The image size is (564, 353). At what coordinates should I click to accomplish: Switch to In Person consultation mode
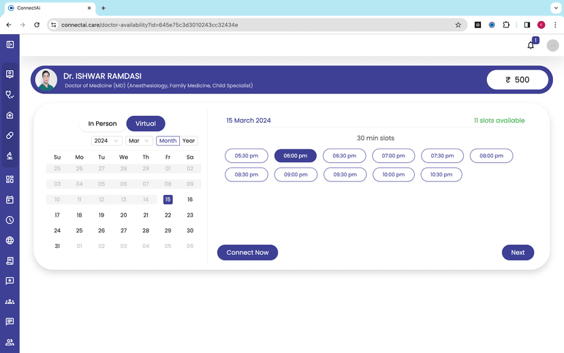coord(102,123)
